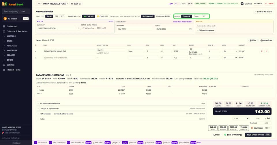Screen dimensions: 277x145
Task: Open Count cash calculator
Action: [260, 128]
